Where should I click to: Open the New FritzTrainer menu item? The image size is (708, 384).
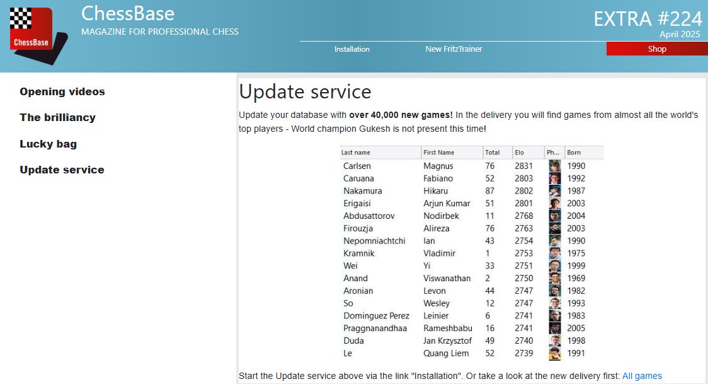[x=454, y=49]
